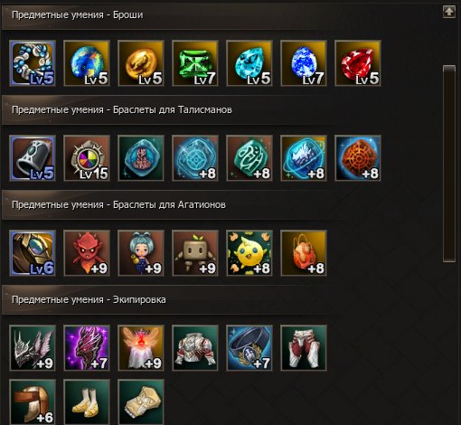Select the green emerald Lv7 brooch gem

[x=195, y=63]
